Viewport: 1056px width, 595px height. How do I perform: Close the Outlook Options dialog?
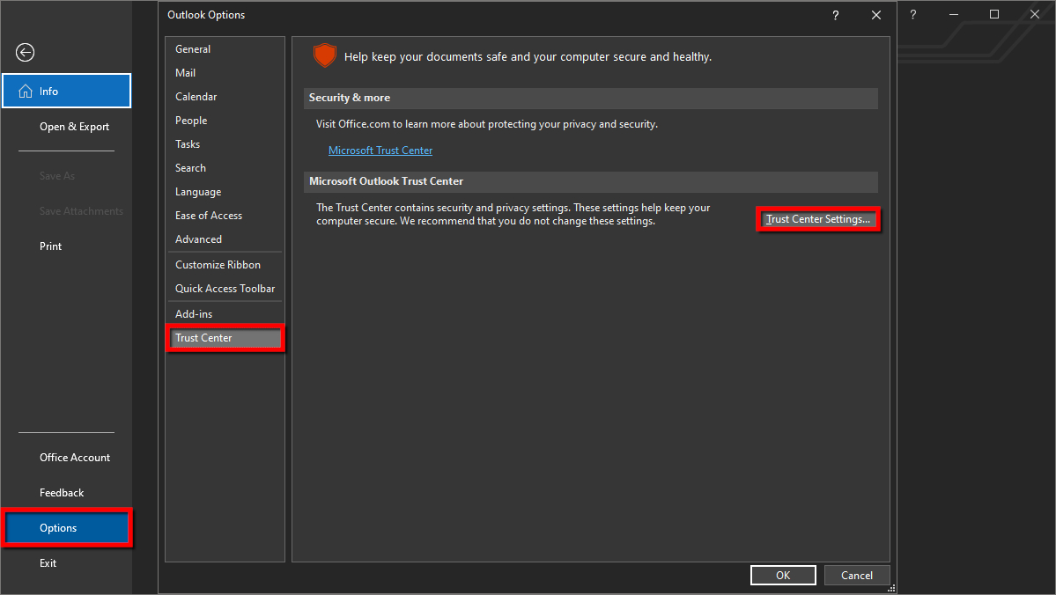coord(876,15)
